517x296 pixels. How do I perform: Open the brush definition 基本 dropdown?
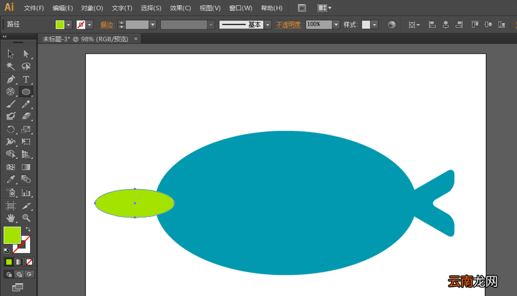pos(268,25)
